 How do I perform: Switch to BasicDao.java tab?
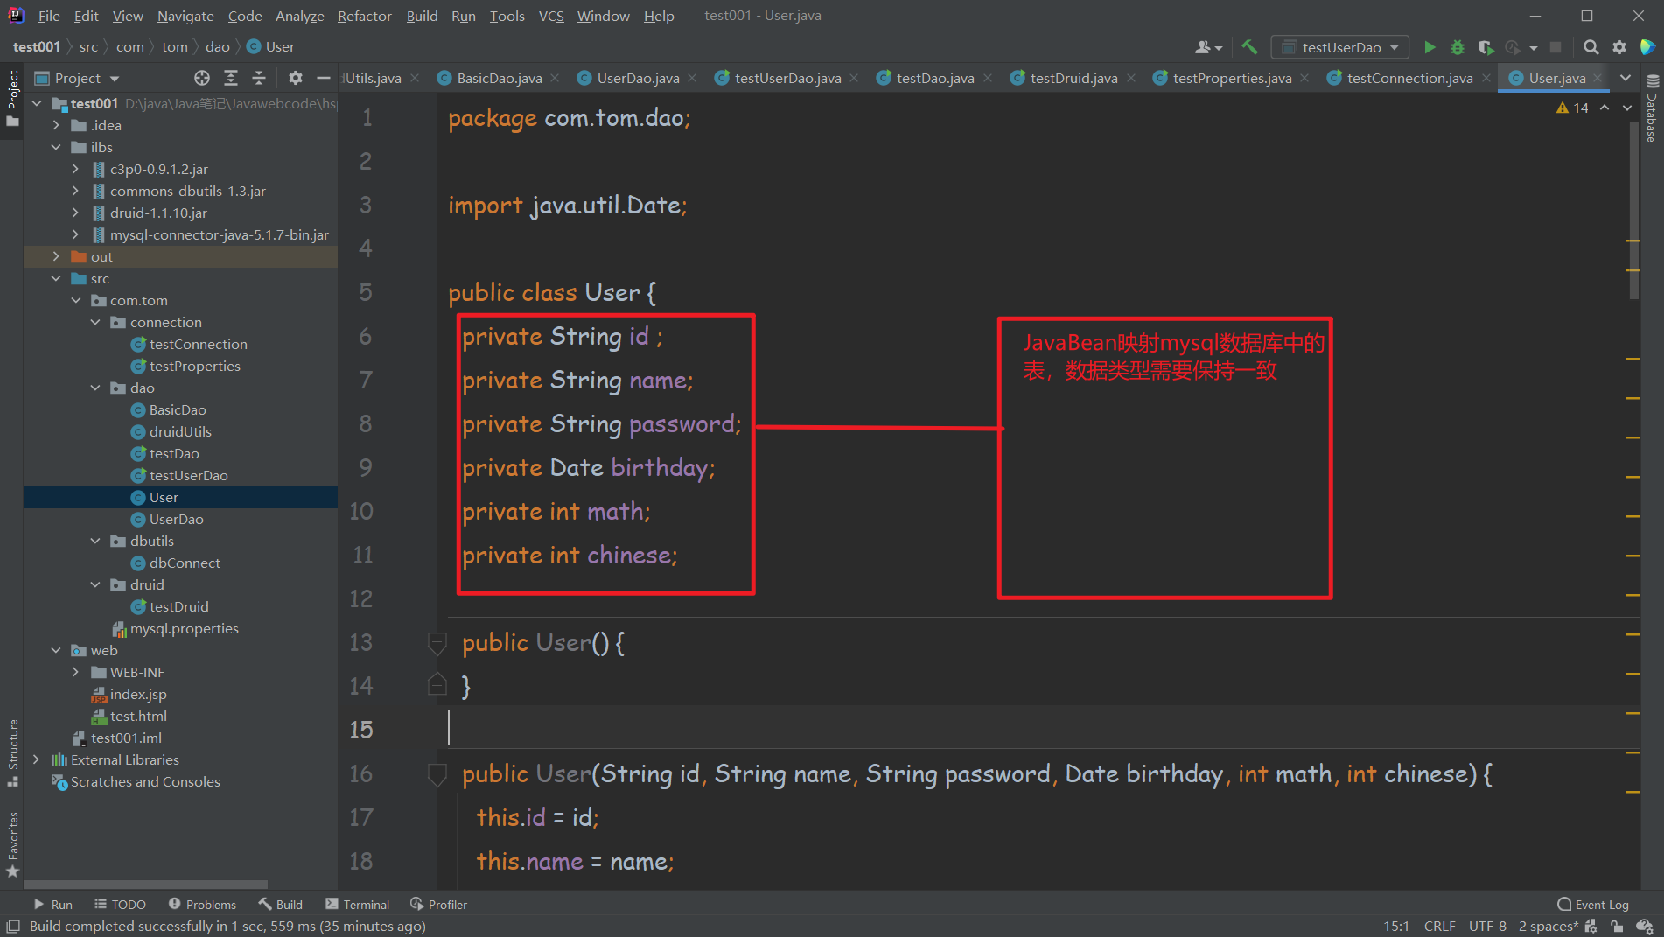pyautogui.click(x=500, y=78)
